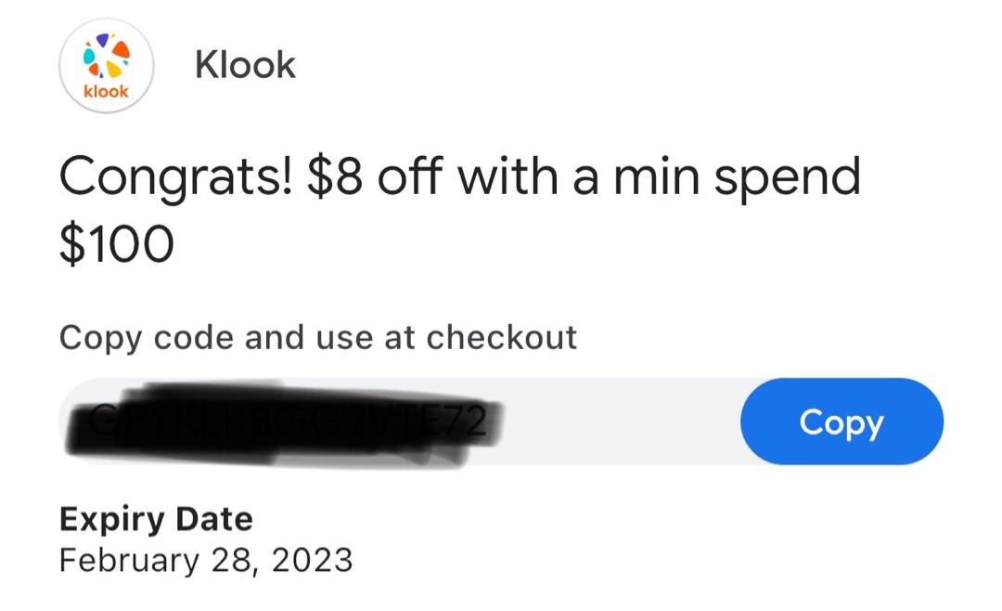Select the blue Copy pill button
1002x611 pixels.
[x=841, y=422]
